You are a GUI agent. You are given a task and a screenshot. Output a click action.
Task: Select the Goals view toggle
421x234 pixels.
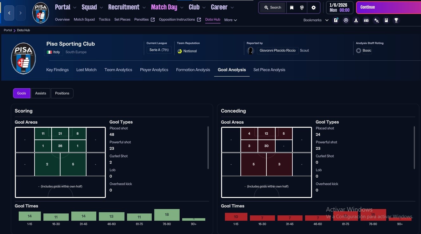coord(22,93)
